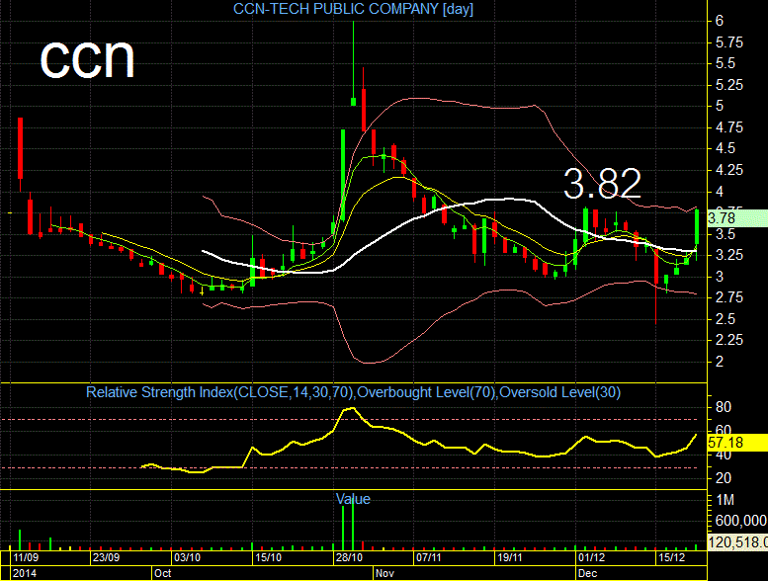Image resolution: width=768 pixels, height=581 pixels.
Task: Click the highlighted 3.78 current price tag
Action: [x=737, y=217]
